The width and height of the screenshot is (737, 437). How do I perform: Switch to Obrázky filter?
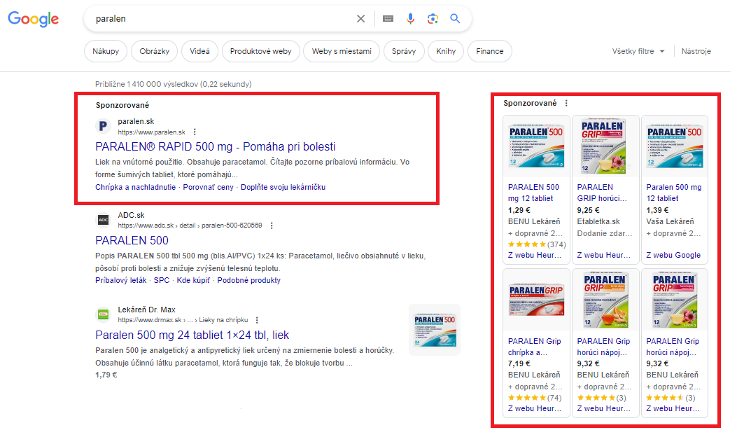coord(154,51)
